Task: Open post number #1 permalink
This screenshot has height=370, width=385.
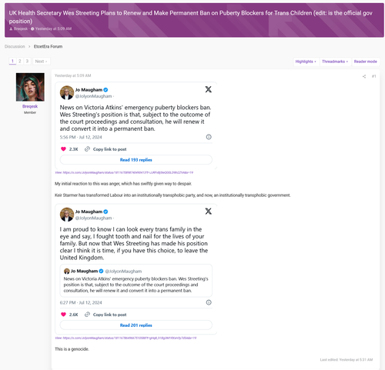Action: [374, 76]
